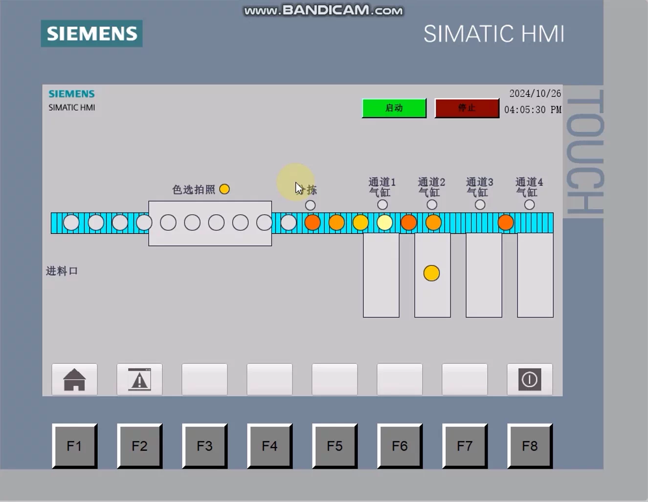Click the small SIEMENS logo inside the screen
This screenshot has width=648, height=502.
71,94
